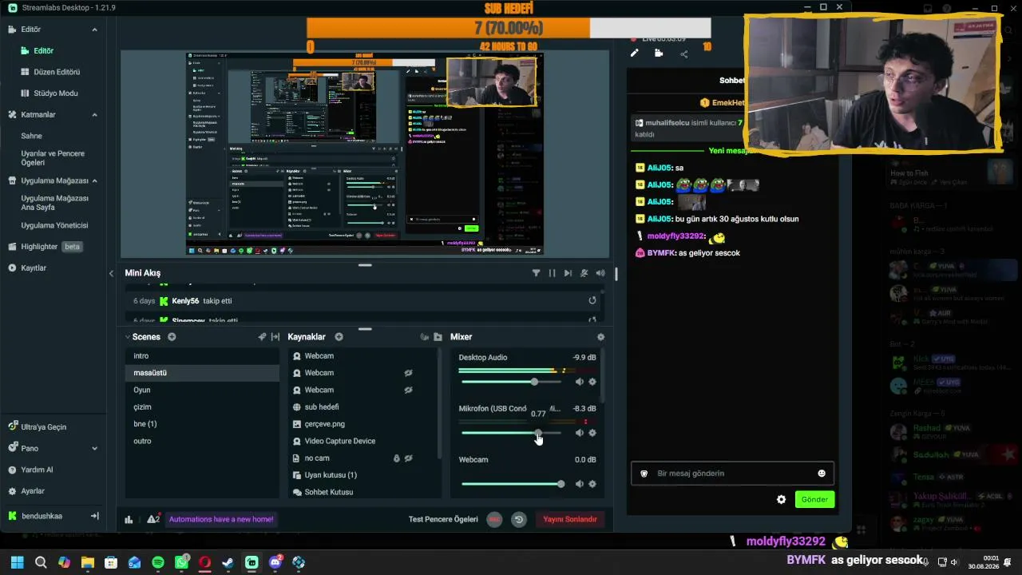This screenshot has width=1022, height=575.
Task: Open Düzen Editörü in the sidebar
Action: (57, 72)
